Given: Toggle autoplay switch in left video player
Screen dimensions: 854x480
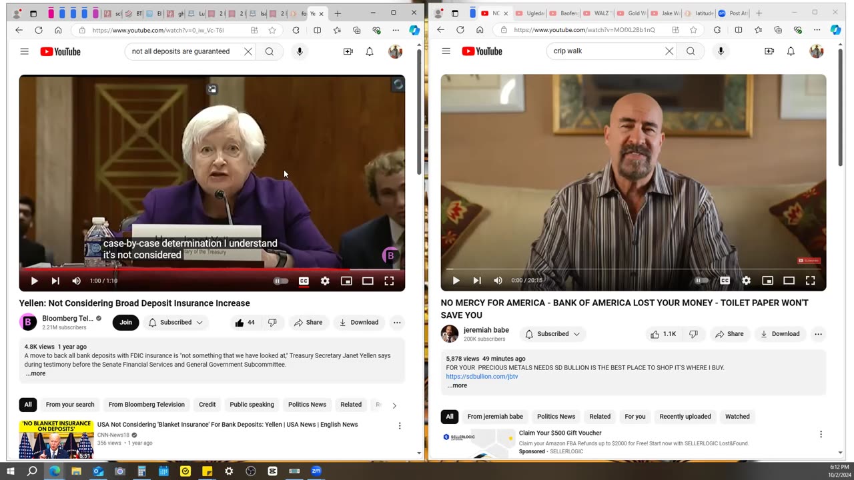Looking at the screenshot, I should click(281, 281).
